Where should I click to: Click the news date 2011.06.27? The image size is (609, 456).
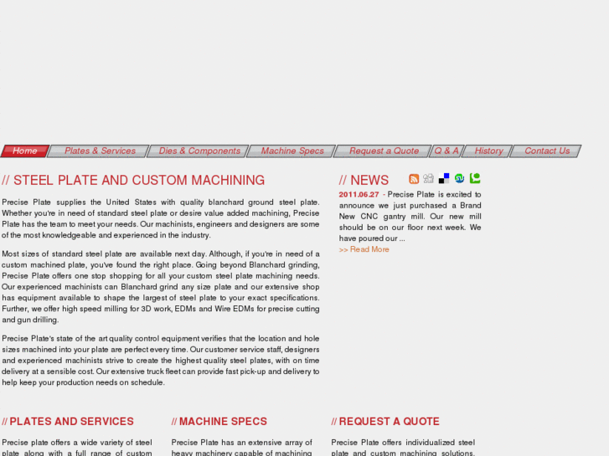coord(359,194)
